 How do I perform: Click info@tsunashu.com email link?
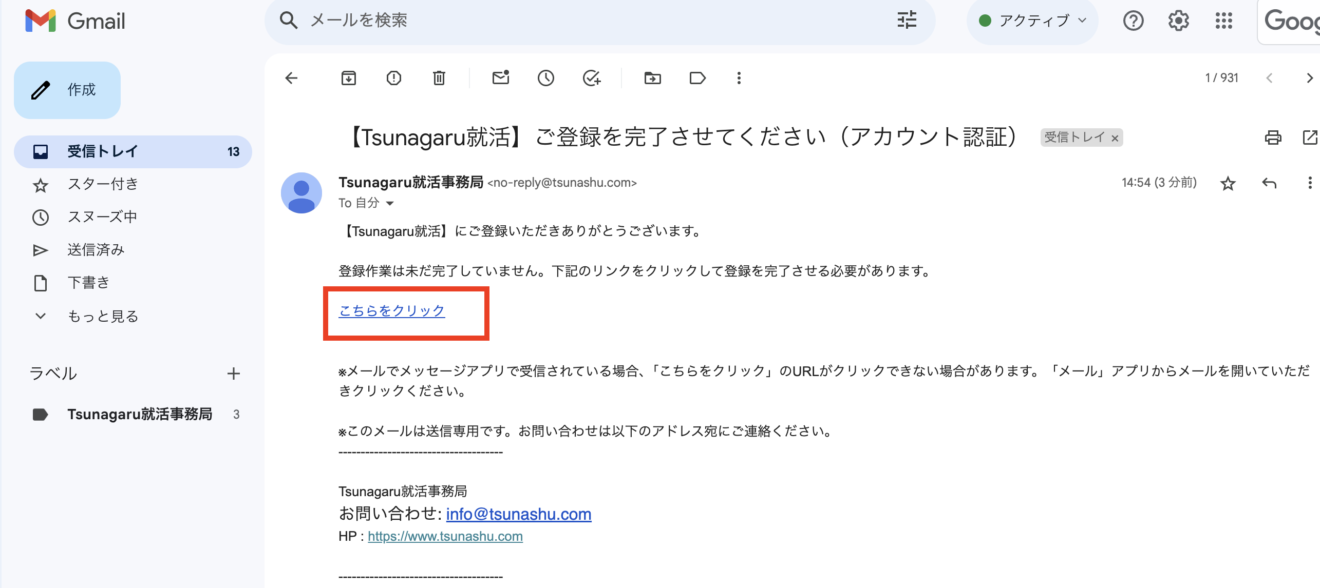click(519, 514)
